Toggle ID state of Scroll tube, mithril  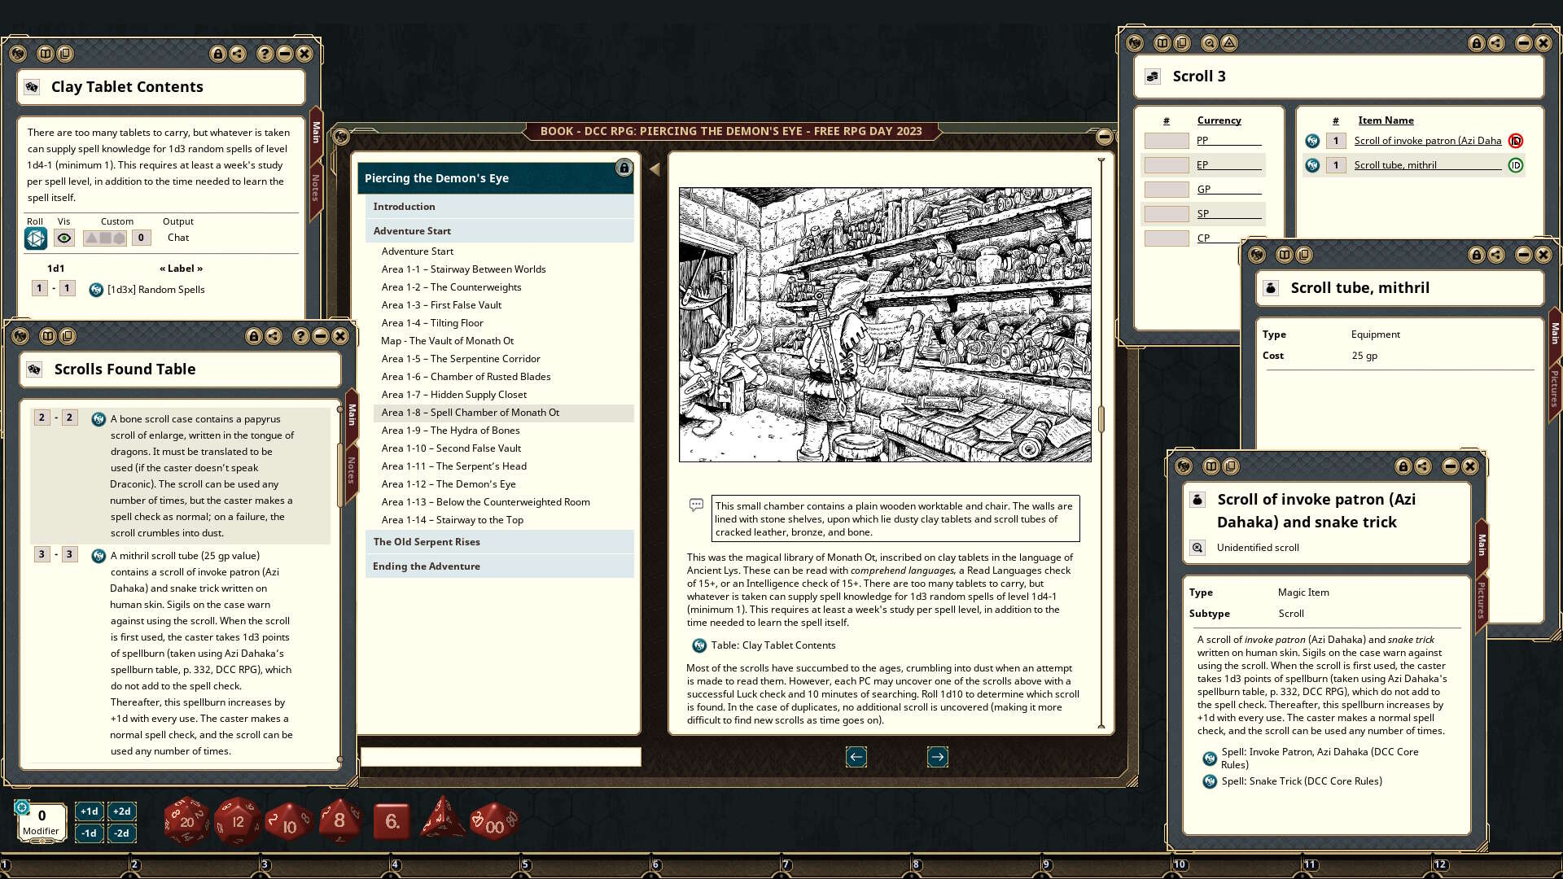click(x=1515, y=164)
